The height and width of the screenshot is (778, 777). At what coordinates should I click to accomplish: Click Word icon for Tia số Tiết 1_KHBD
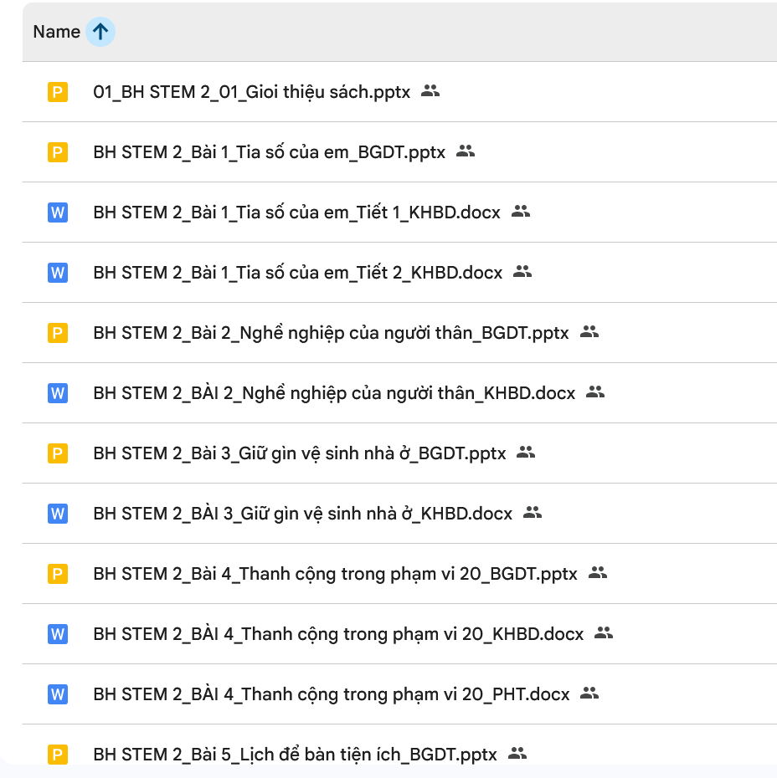(57, 212)
